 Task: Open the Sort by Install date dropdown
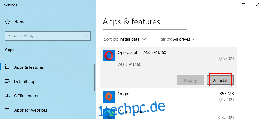pos(125,39)
